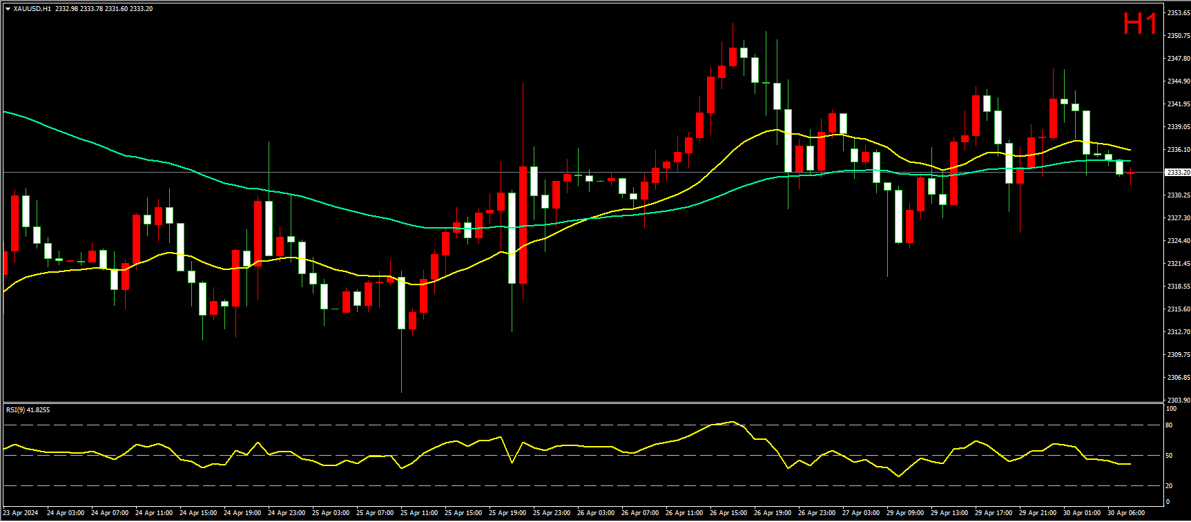Click the 24 Apr 15:00 time label
Image resolution: width=1191 pixels, height=522 pixels.
tap(198, 513)
